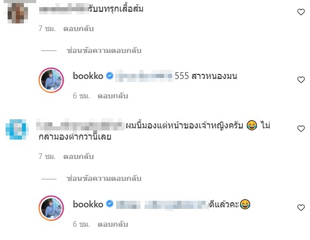This screenshot has height=240, width=310.
Task: Reply to the เจ้าหญิง comment
Action: [78, 156]
